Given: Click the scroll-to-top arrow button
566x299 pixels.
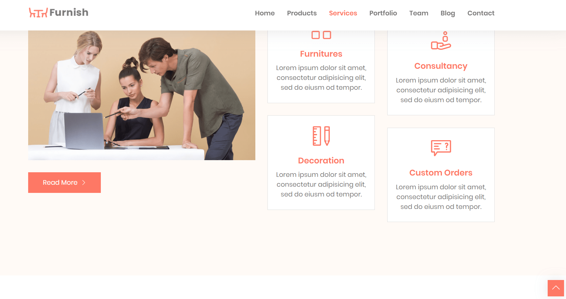Looking at the screenshot, I should [x=556, y=288].
